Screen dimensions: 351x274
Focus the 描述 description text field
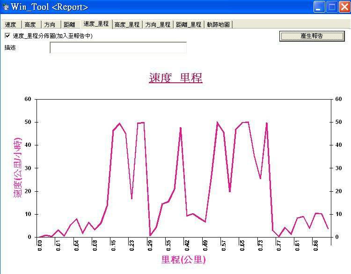click(x=118, y=48)
